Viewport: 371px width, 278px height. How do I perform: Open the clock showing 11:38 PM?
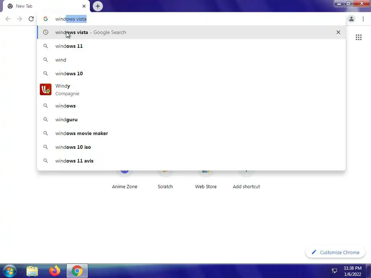coord(353,271)
